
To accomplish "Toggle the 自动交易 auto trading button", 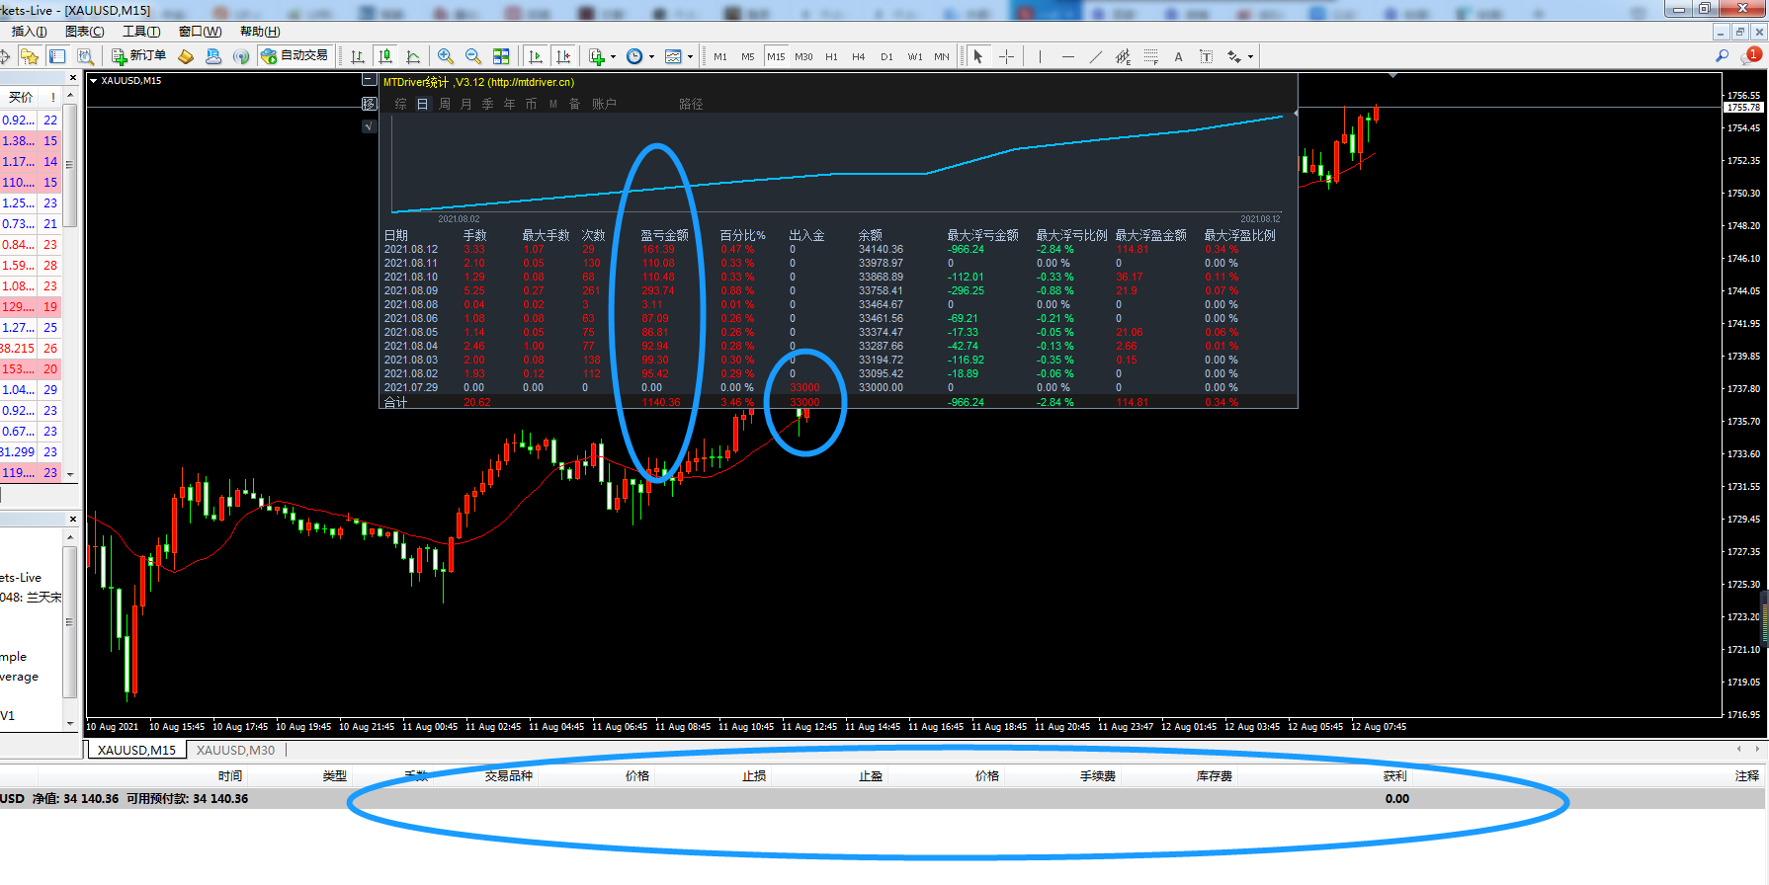I will click(x=295, y=56).
